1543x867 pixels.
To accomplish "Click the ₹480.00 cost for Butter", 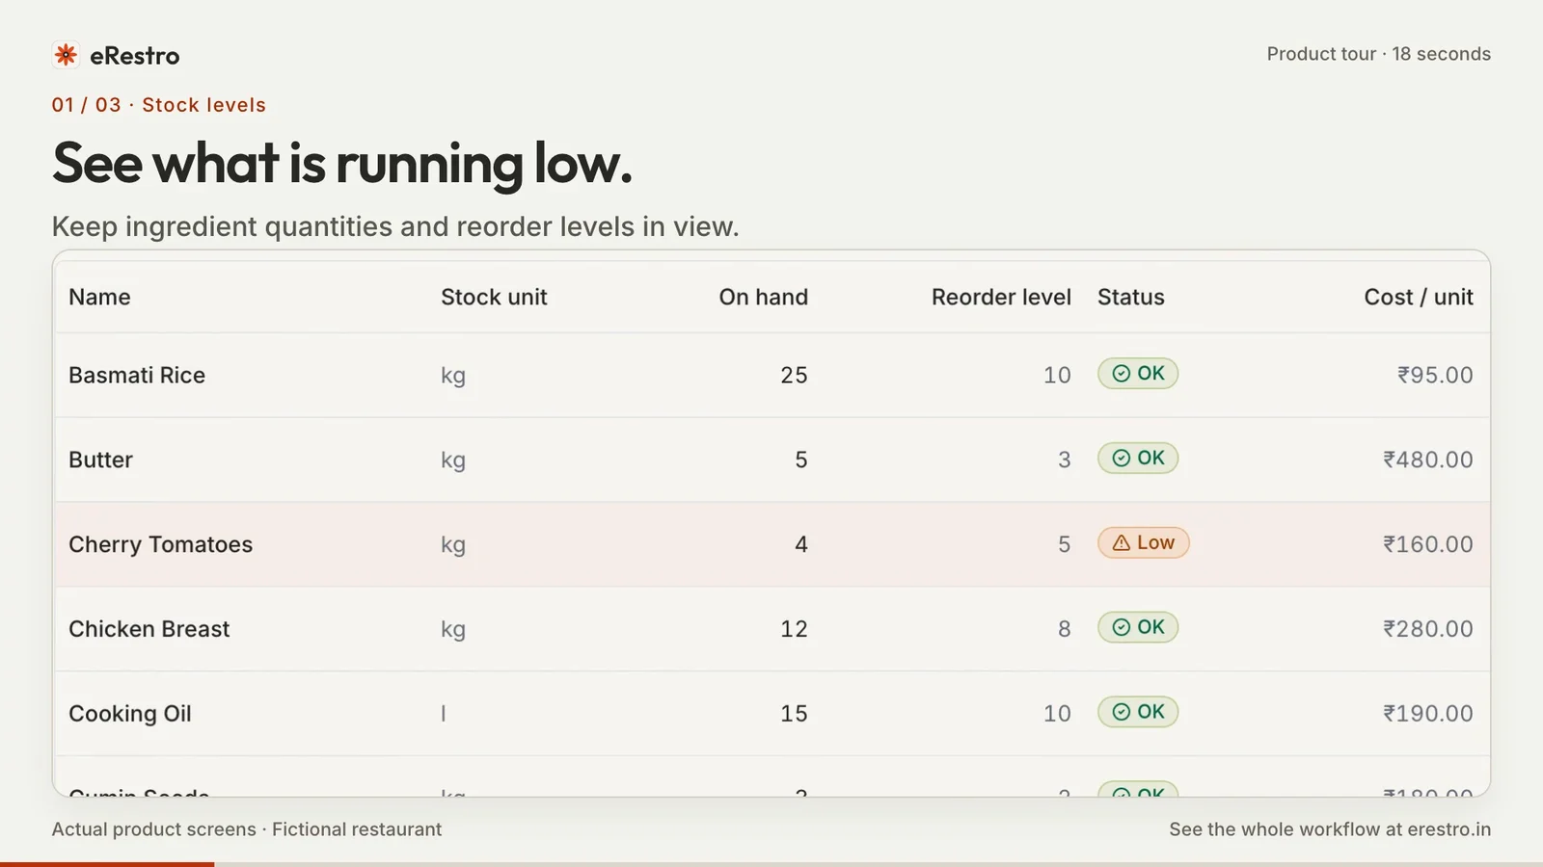I will tap(1428, 460).
